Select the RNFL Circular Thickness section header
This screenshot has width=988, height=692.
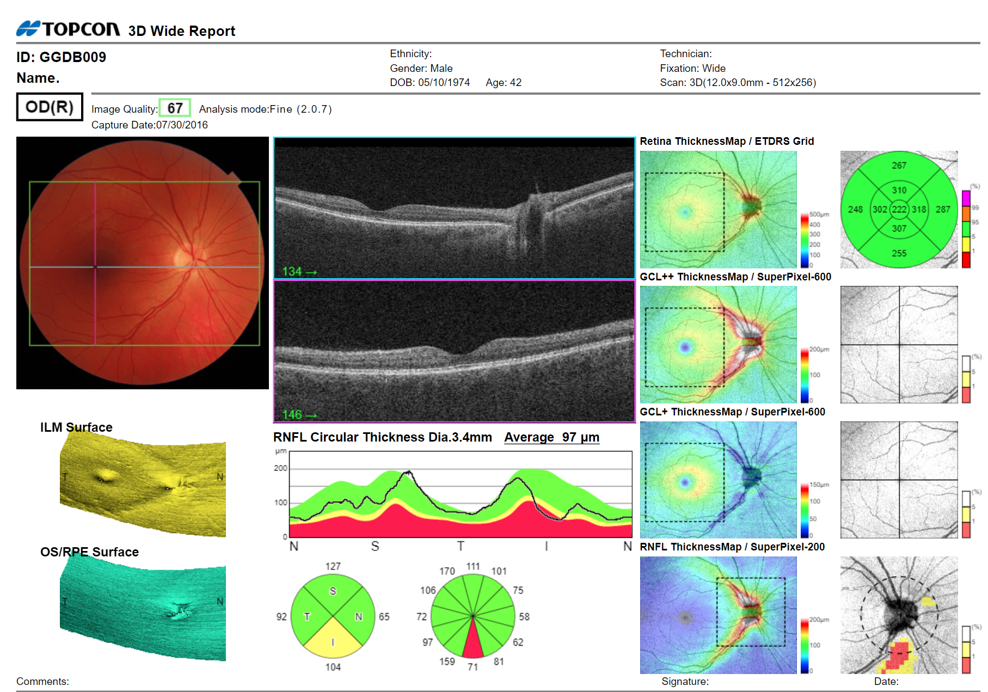tap(381, 437)
